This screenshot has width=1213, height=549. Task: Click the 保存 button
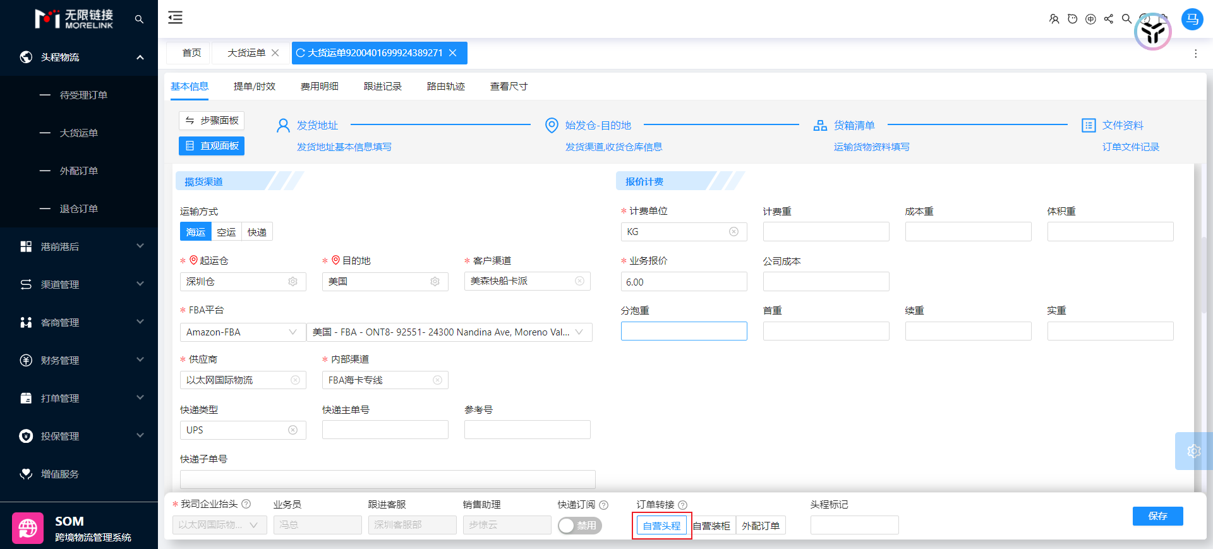coord(1158,516)
